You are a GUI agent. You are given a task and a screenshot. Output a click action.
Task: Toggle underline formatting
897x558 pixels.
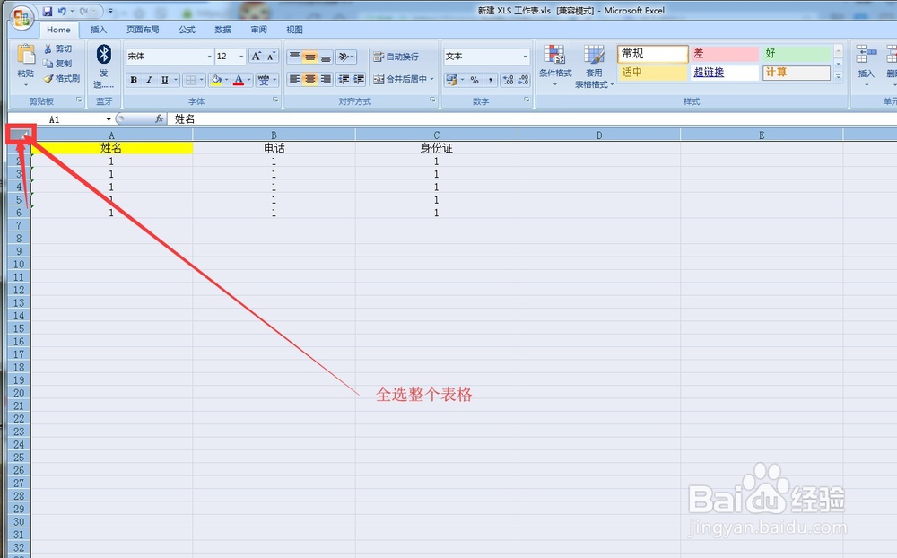click(x=165, y=80)
